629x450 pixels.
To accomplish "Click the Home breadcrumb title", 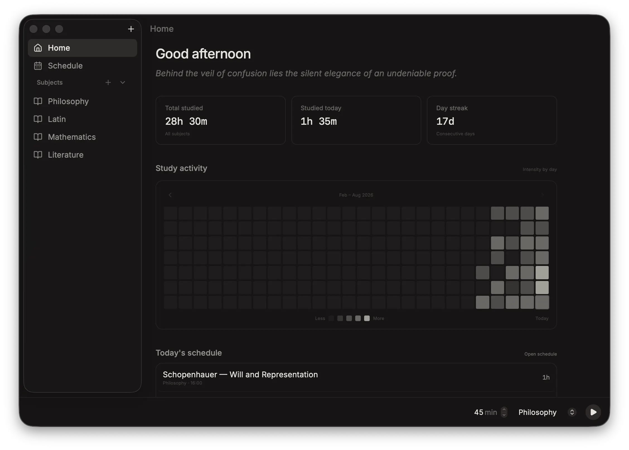I will (162, 29).
